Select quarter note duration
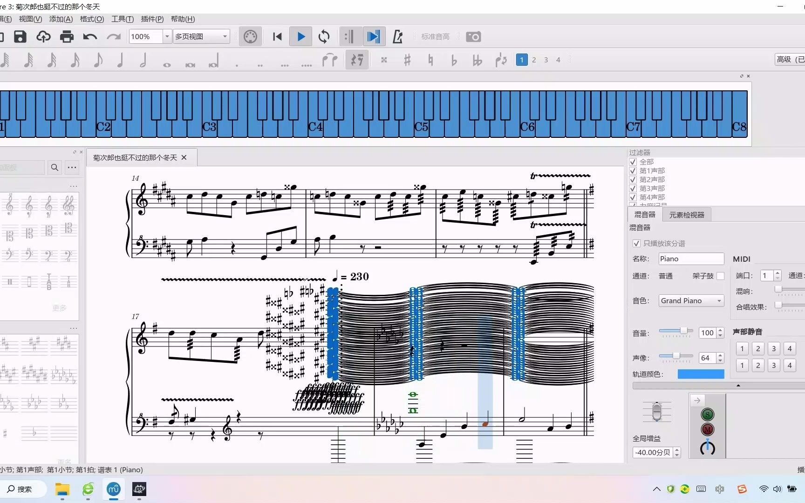 pos(120,60)
